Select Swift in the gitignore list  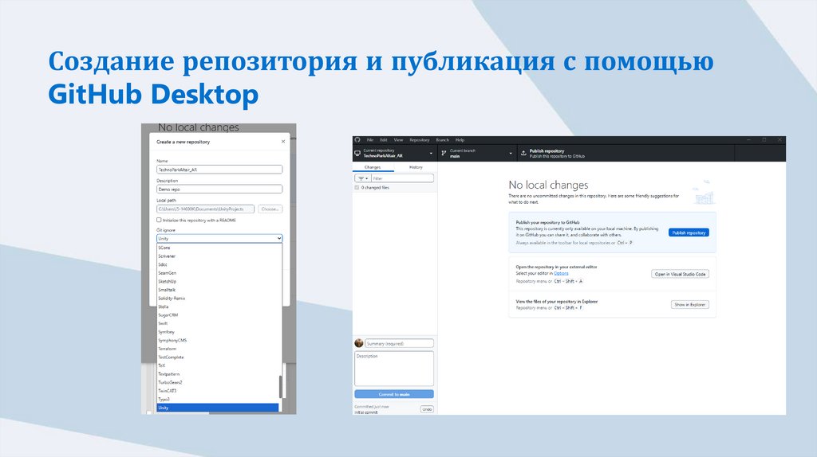coord(218,323)
